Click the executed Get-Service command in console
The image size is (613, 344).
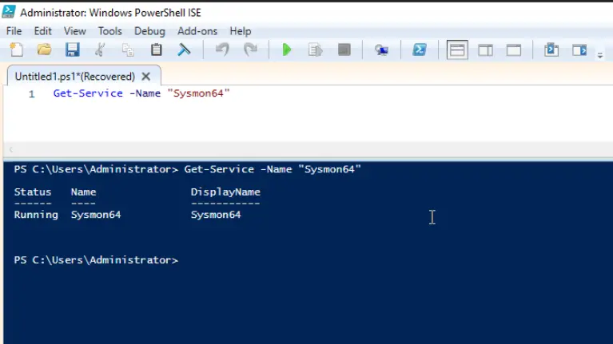click(x=273, y=169)
